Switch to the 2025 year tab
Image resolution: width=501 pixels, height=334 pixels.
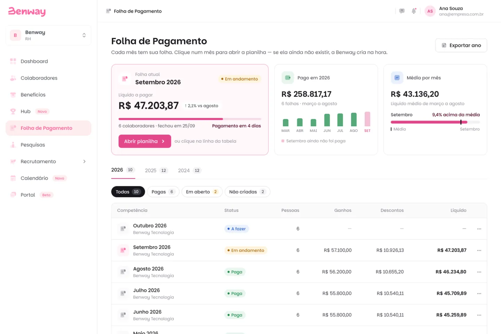(x=157, y=170)
